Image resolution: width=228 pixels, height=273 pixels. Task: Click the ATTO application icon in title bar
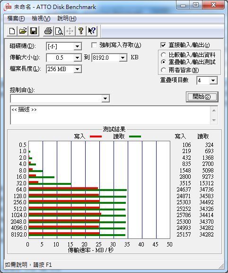[8, 7]
